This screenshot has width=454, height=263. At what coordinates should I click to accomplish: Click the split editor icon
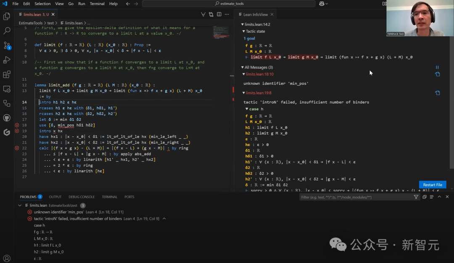tap(219, 14)
